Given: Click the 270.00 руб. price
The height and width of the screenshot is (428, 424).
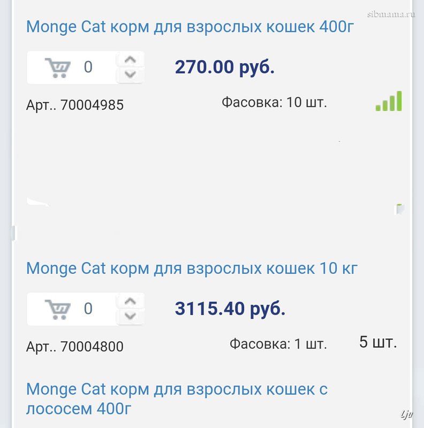Looking at the screenshot, I should click(225, 67).
